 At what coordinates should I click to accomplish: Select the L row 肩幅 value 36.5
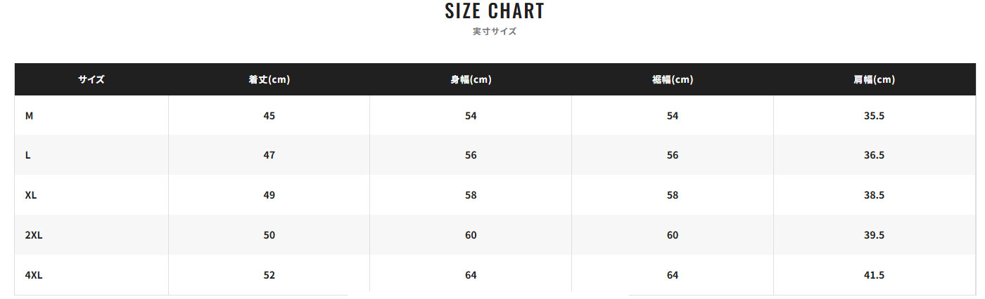874,155
